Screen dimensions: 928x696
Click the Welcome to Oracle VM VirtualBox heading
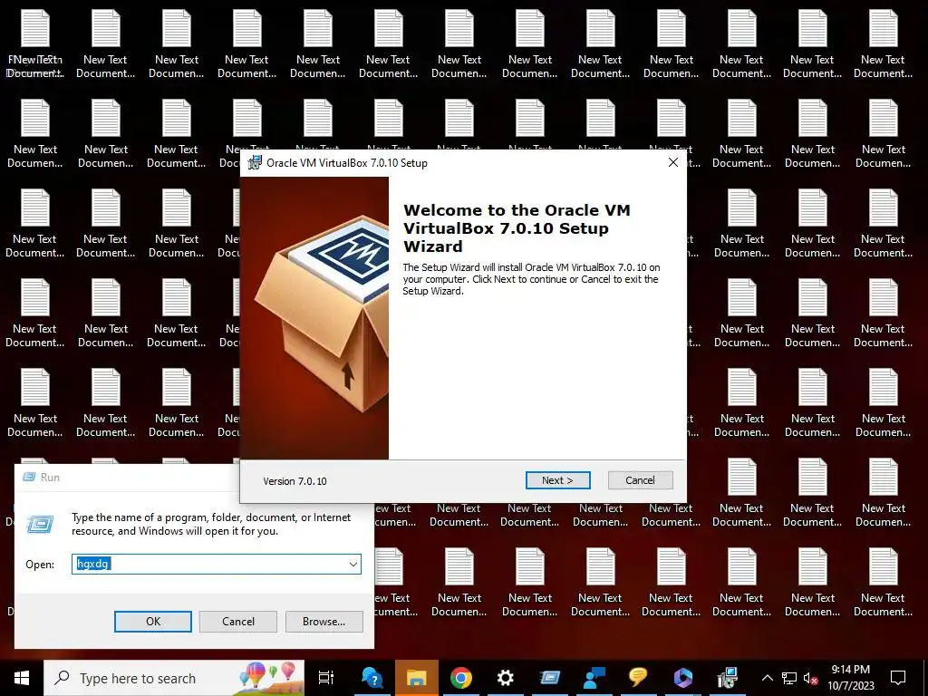(517, 227)
